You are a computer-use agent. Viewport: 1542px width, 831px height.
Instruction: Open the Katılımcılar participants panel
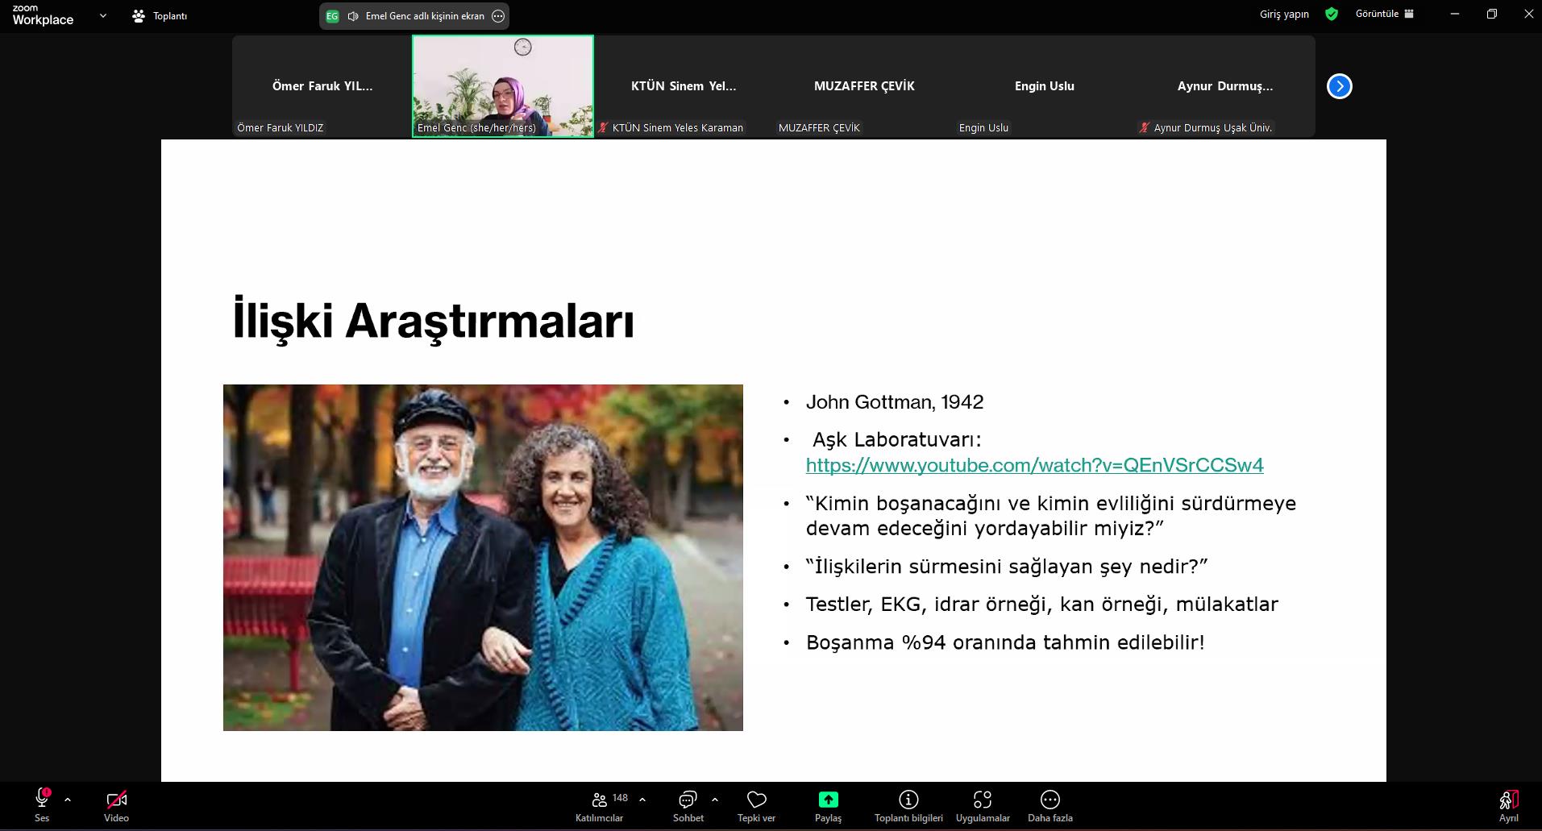[599, 805]
